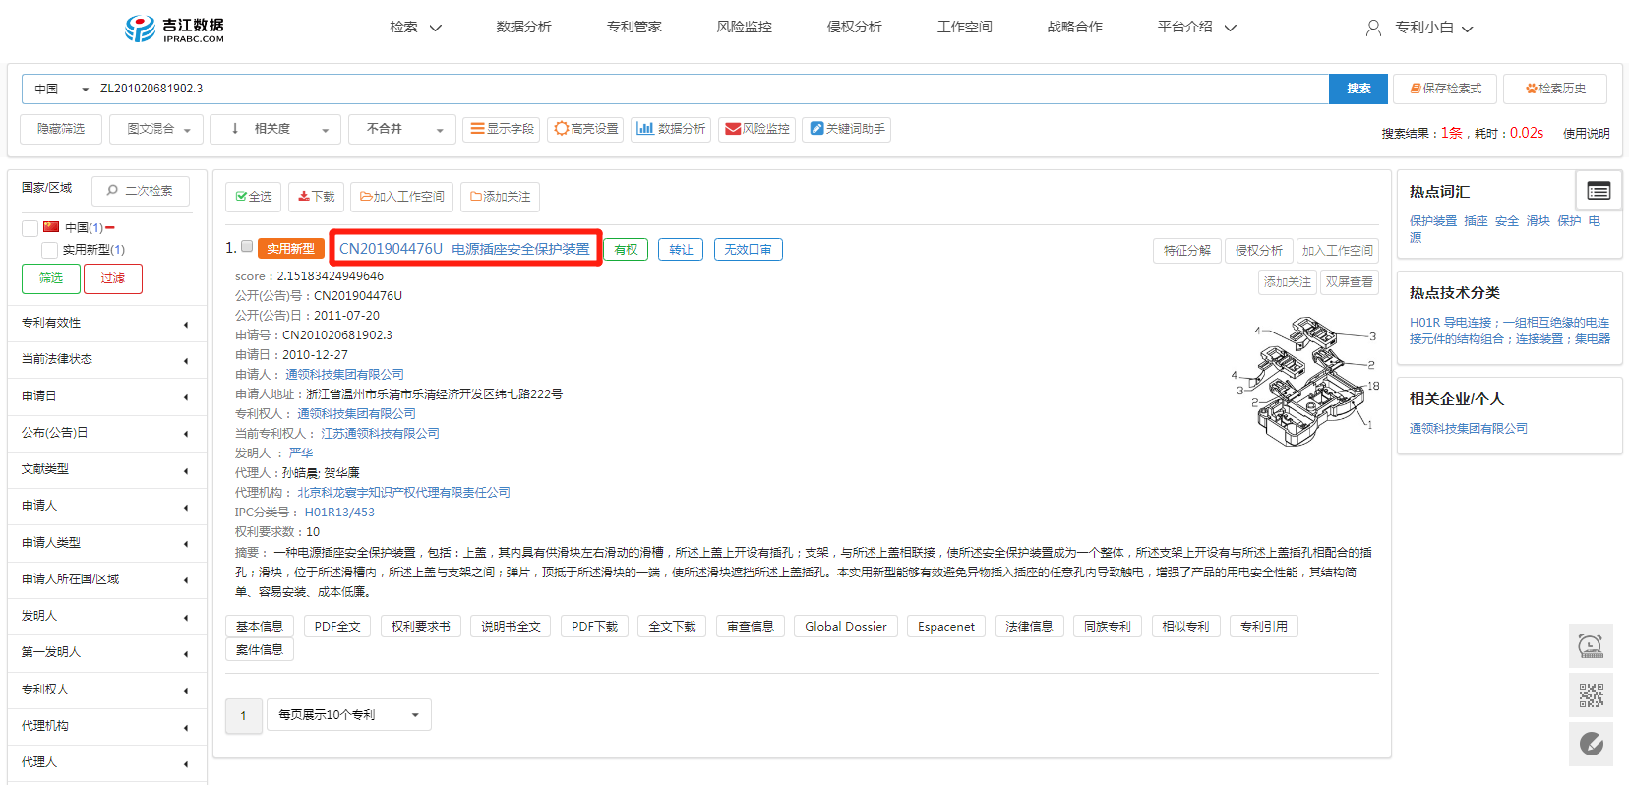This screenshot has width=1629, height=785.
Task: Go to page 1 in pagination
Action: tap(243, 715)
